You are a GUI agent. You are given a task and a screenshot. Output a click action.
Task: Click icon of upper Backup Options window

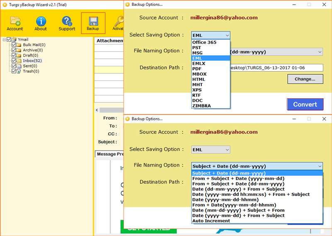point(127,5)
